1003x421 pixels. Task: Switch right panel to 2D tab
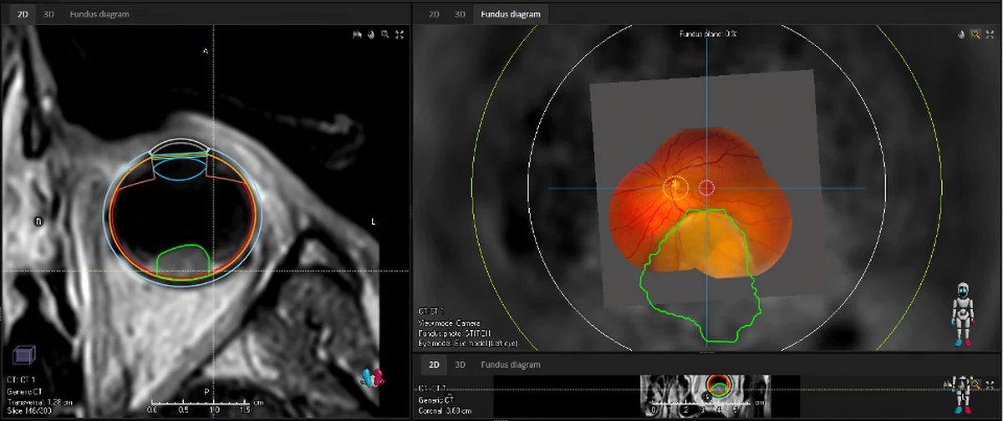pos(433,14)
